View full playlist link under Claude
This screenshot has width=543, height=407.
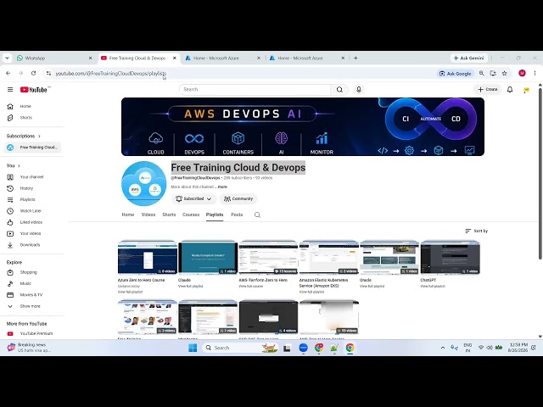(x=190, y=287)
